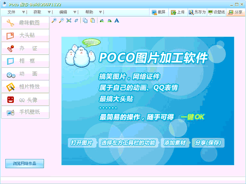Select the QQ 头像 sidebar option
The image size is (246, 184).
click(25, 100)
